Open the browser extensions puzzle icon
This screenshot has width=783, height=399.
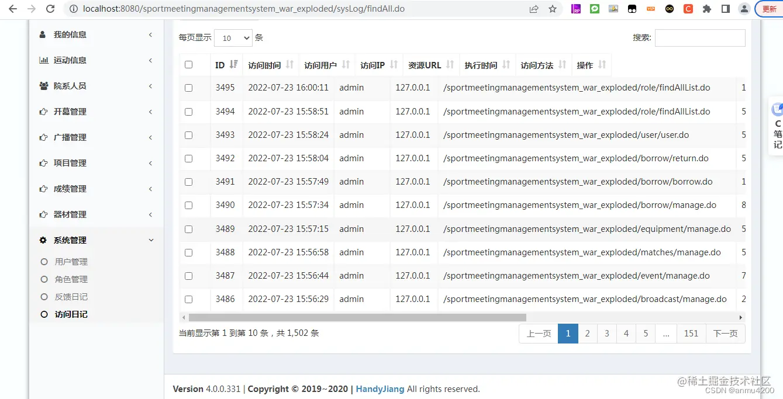pyautogui.click(x=707, y=9)
